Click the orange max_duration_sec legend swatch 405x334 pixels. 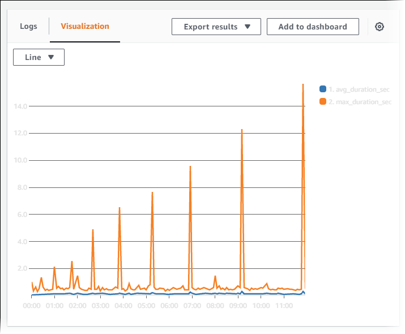point(323,102)
